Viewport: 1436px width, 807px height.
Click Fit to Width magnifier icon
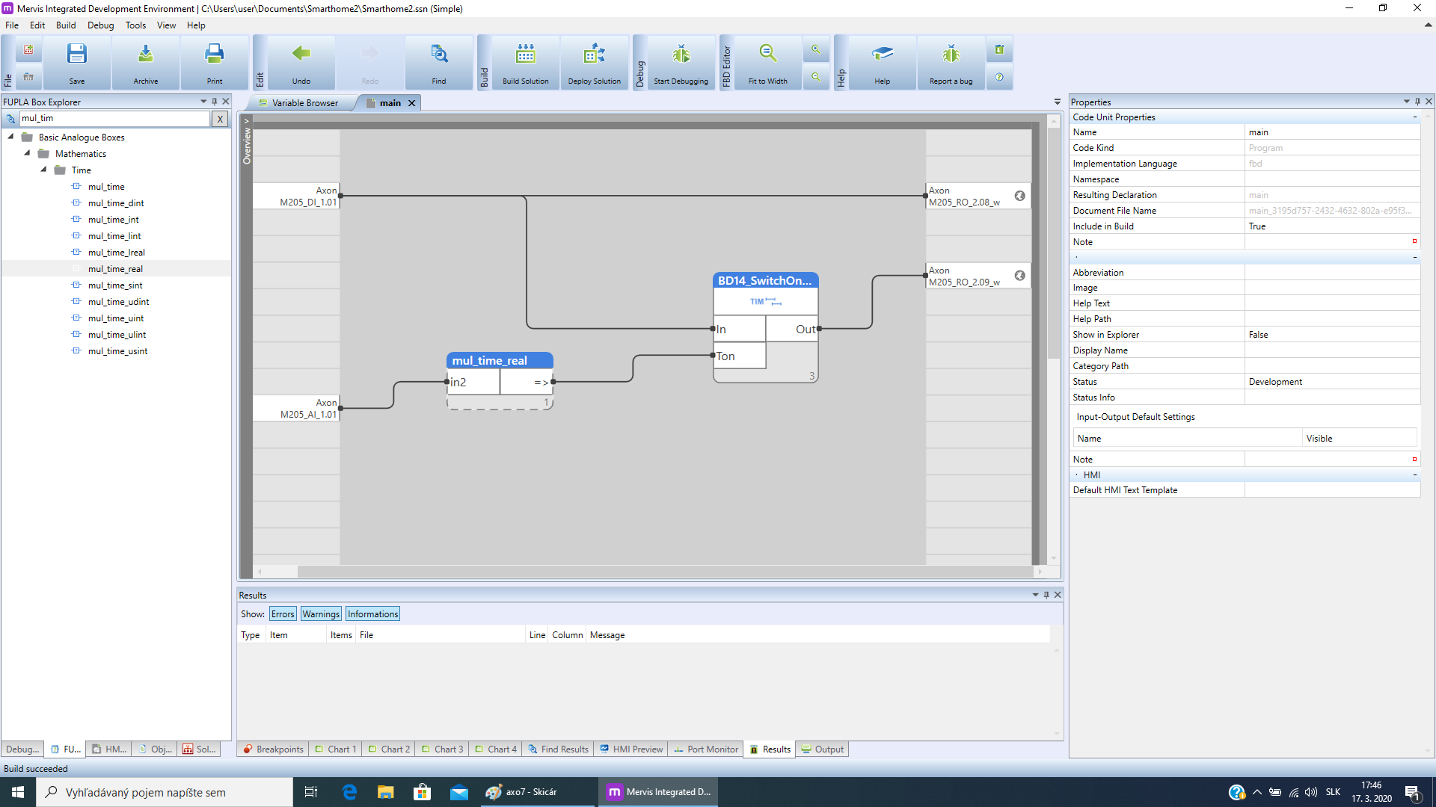click(767, 55)
